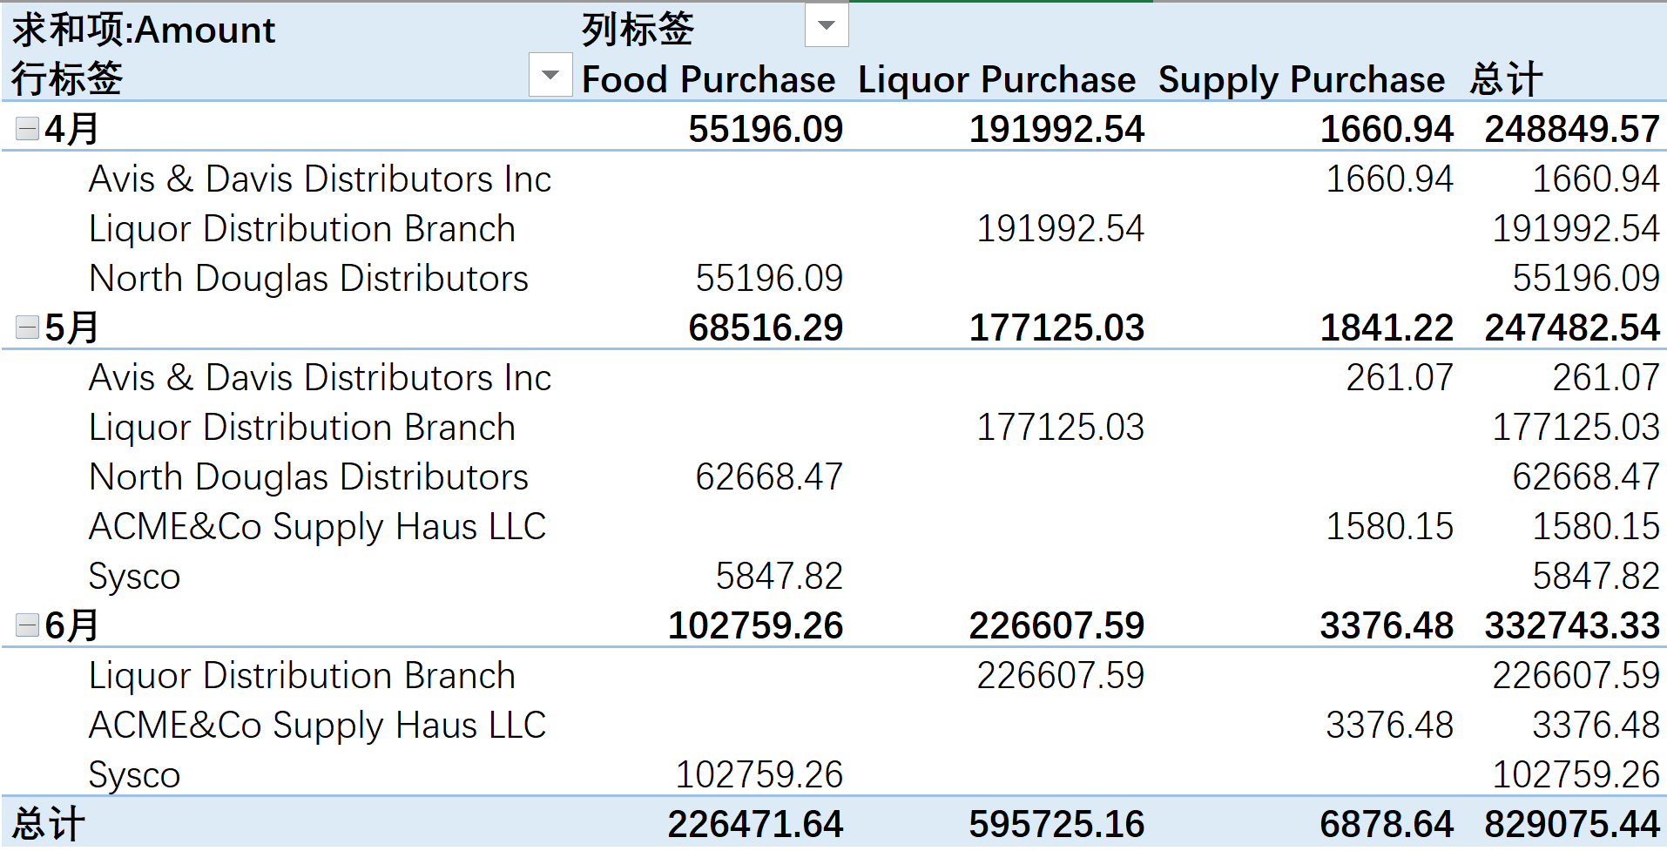
Task: Select June's Sysco row label
Action: (134, 774)
